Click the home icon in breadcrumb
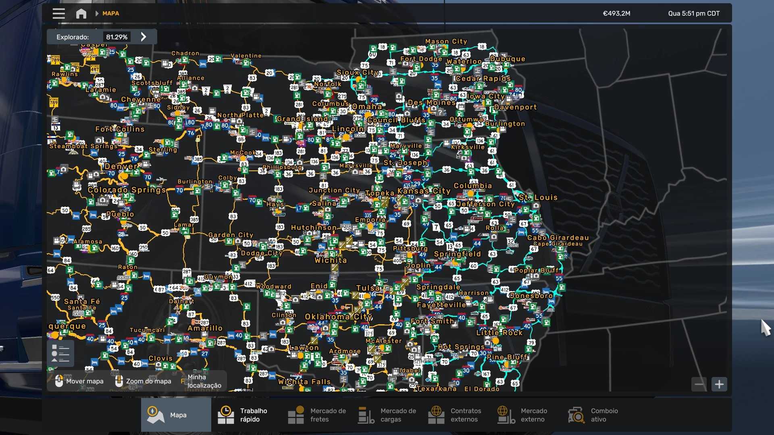Screen dimensions: 774x435 [x=81, y=14]
